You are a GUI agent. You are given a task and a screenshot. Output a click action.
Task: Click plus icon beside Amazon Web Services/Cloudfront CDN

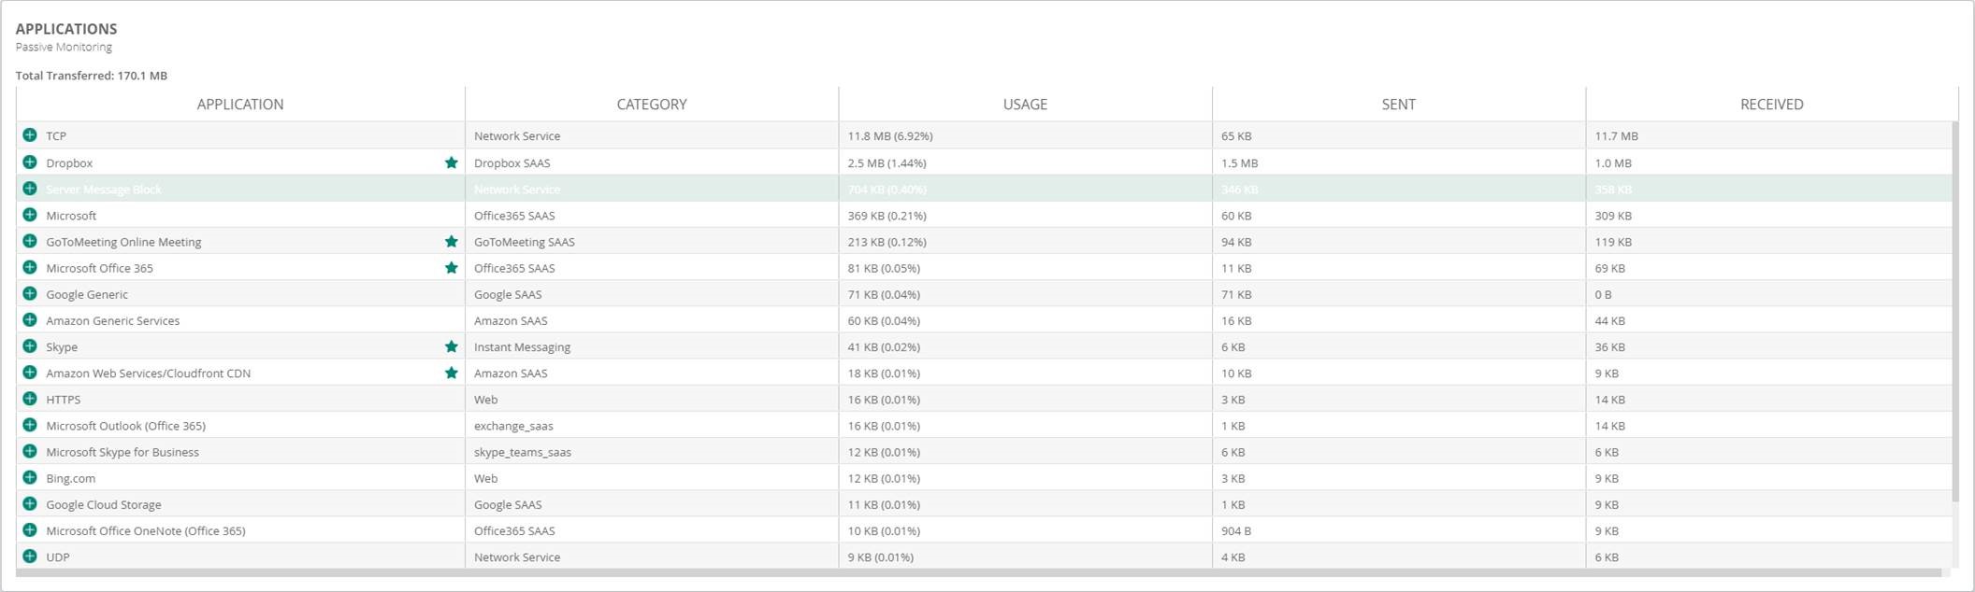30,372
